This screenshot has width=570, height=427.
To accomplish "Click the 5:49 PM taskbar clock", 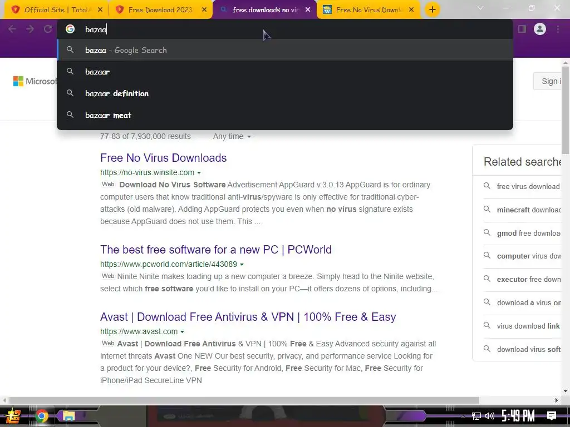I will click(518, 416).
